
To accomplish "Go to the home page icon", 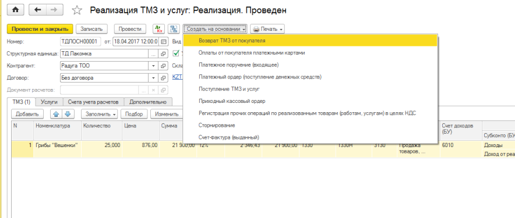I will [15, 10].
